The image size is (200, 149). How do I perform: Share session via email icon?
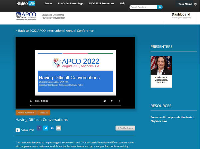[x=59, y=128]
